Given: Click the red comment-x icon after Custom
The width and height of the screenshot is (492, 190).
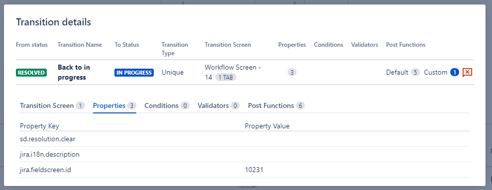Looking at the screenshot, I should click(x=467, y=73).
